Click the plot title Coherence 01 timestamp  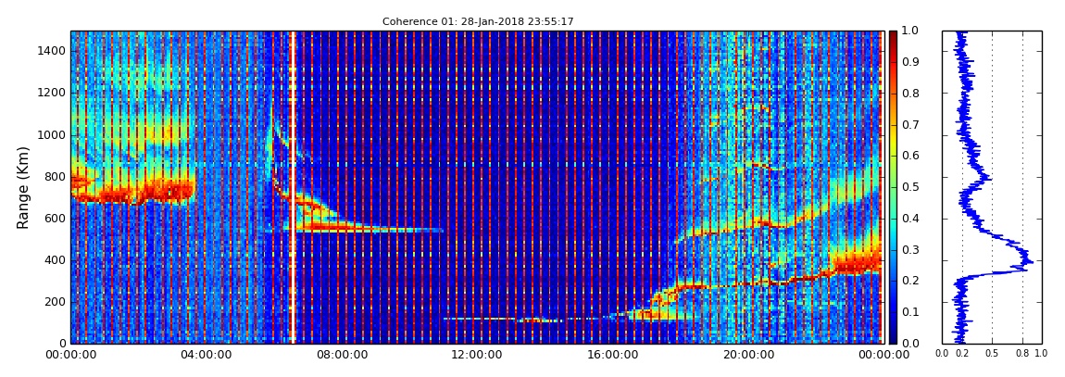[x=478, y=21]
